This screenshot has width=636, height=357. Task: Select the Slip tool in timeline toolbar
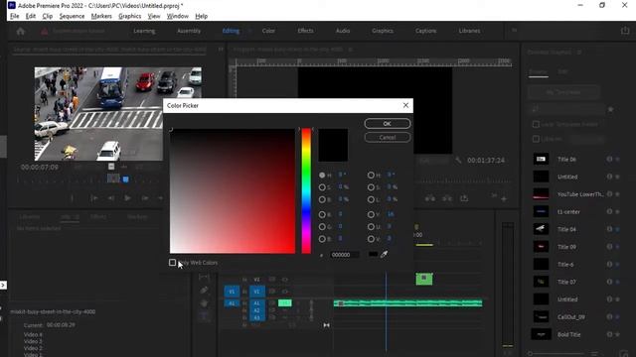tap(204, 277)
